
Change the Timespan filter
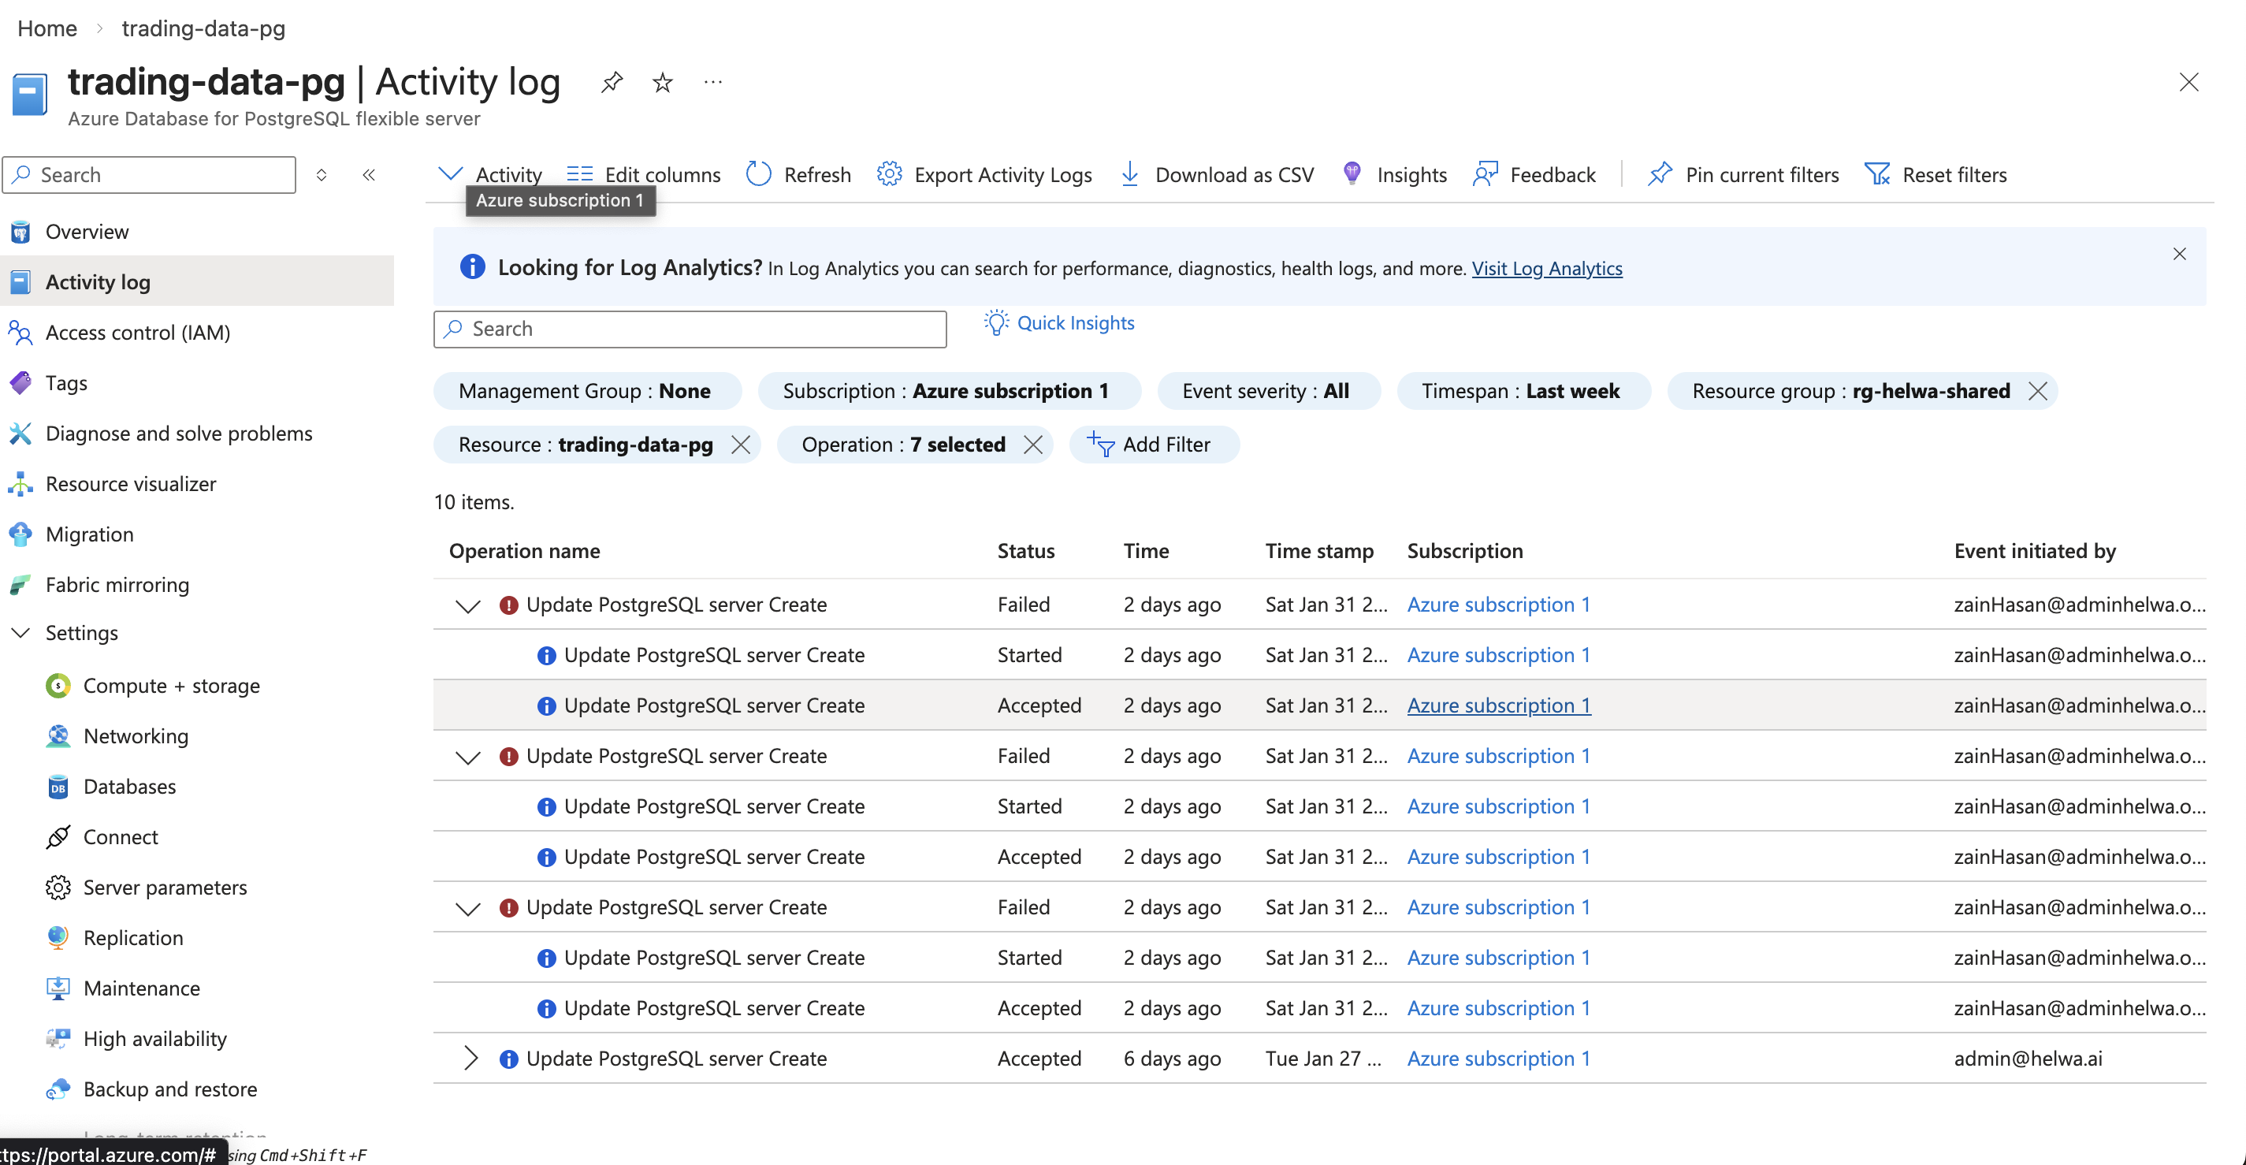pos(1523,391)
